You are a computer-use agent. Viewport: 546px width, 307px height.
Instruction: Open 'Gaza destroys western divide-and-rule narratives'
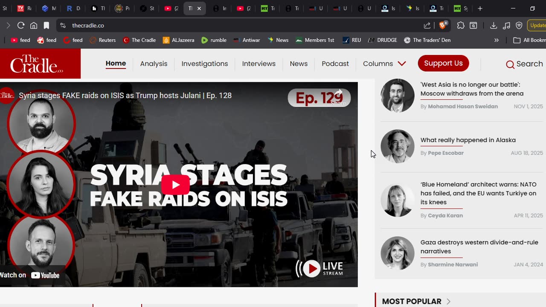(x=479, y=247)
